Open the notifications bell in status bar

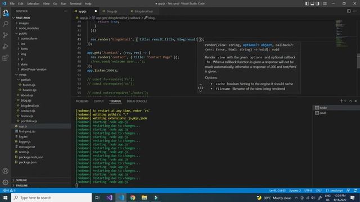(x=355, y=190)
